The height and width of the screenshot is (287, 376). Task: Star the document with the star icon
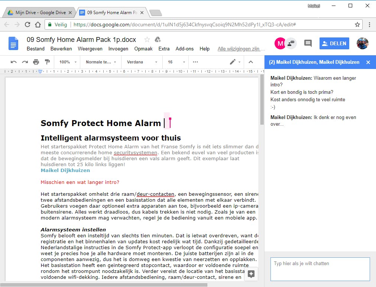[147, 40]
